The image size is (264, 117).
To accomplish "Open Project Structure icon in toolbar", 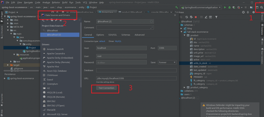I will coord(251,7).
